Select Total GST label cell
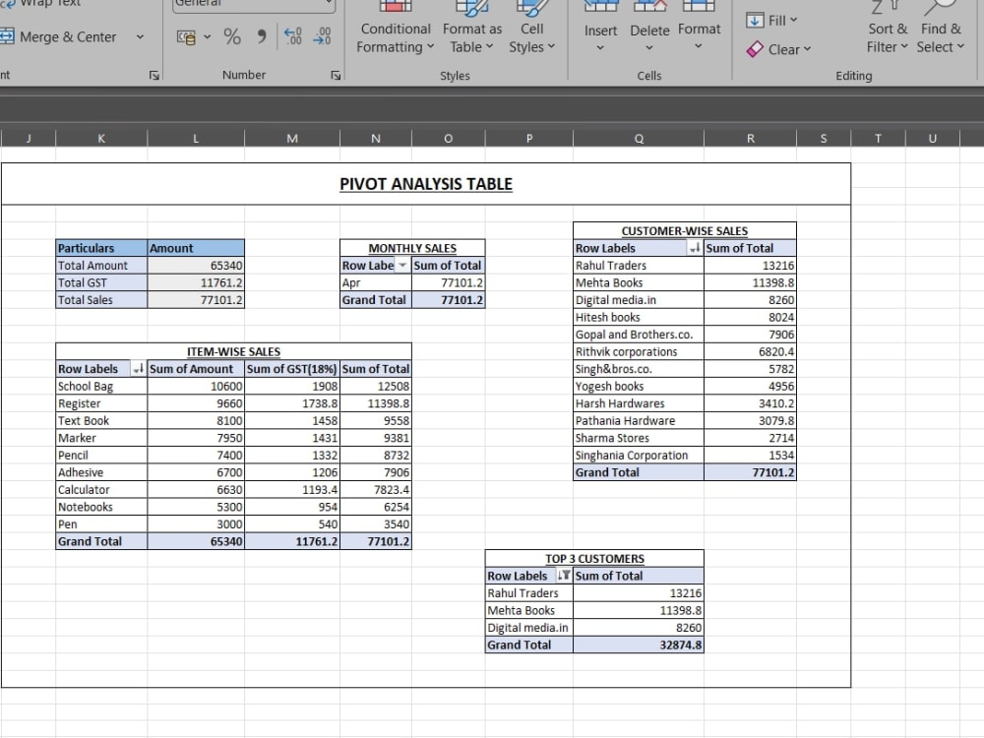 click(x=101, y=283)
